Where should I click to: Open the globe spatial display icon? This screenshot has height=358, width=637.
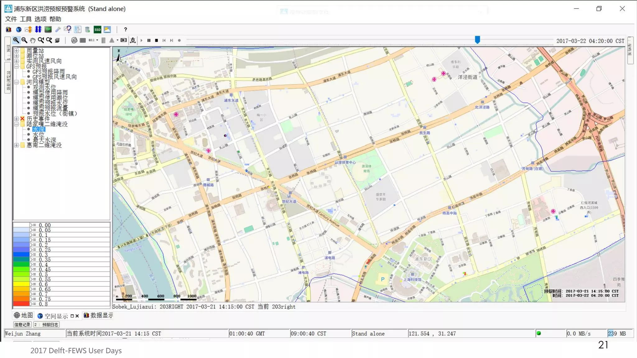click(x=19, y=30)
